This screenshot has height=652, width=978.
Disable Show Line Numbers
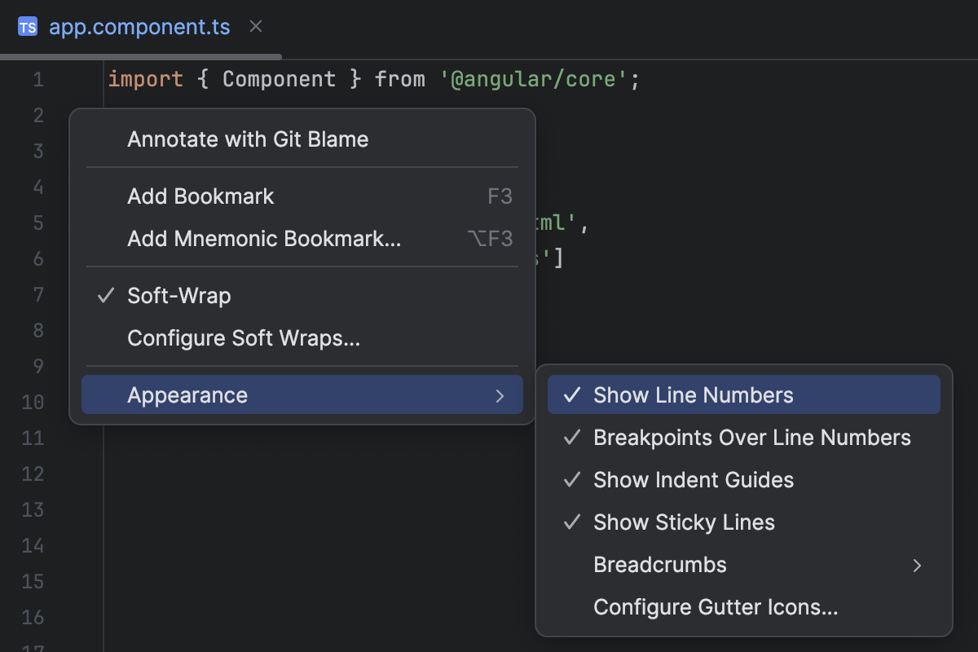(693, 394)
